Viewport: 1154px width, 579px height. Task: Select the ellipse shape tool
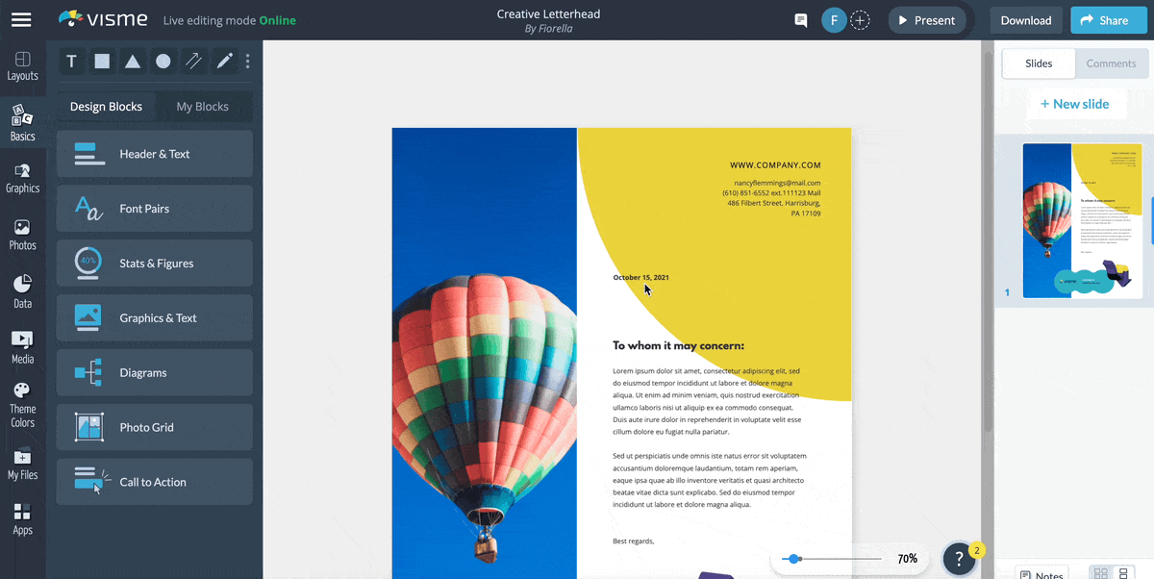pyautogui.click(x=163, y=61)
